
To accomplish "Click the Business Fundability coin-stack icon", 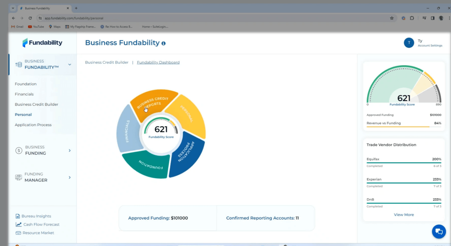I will point(18,65).
